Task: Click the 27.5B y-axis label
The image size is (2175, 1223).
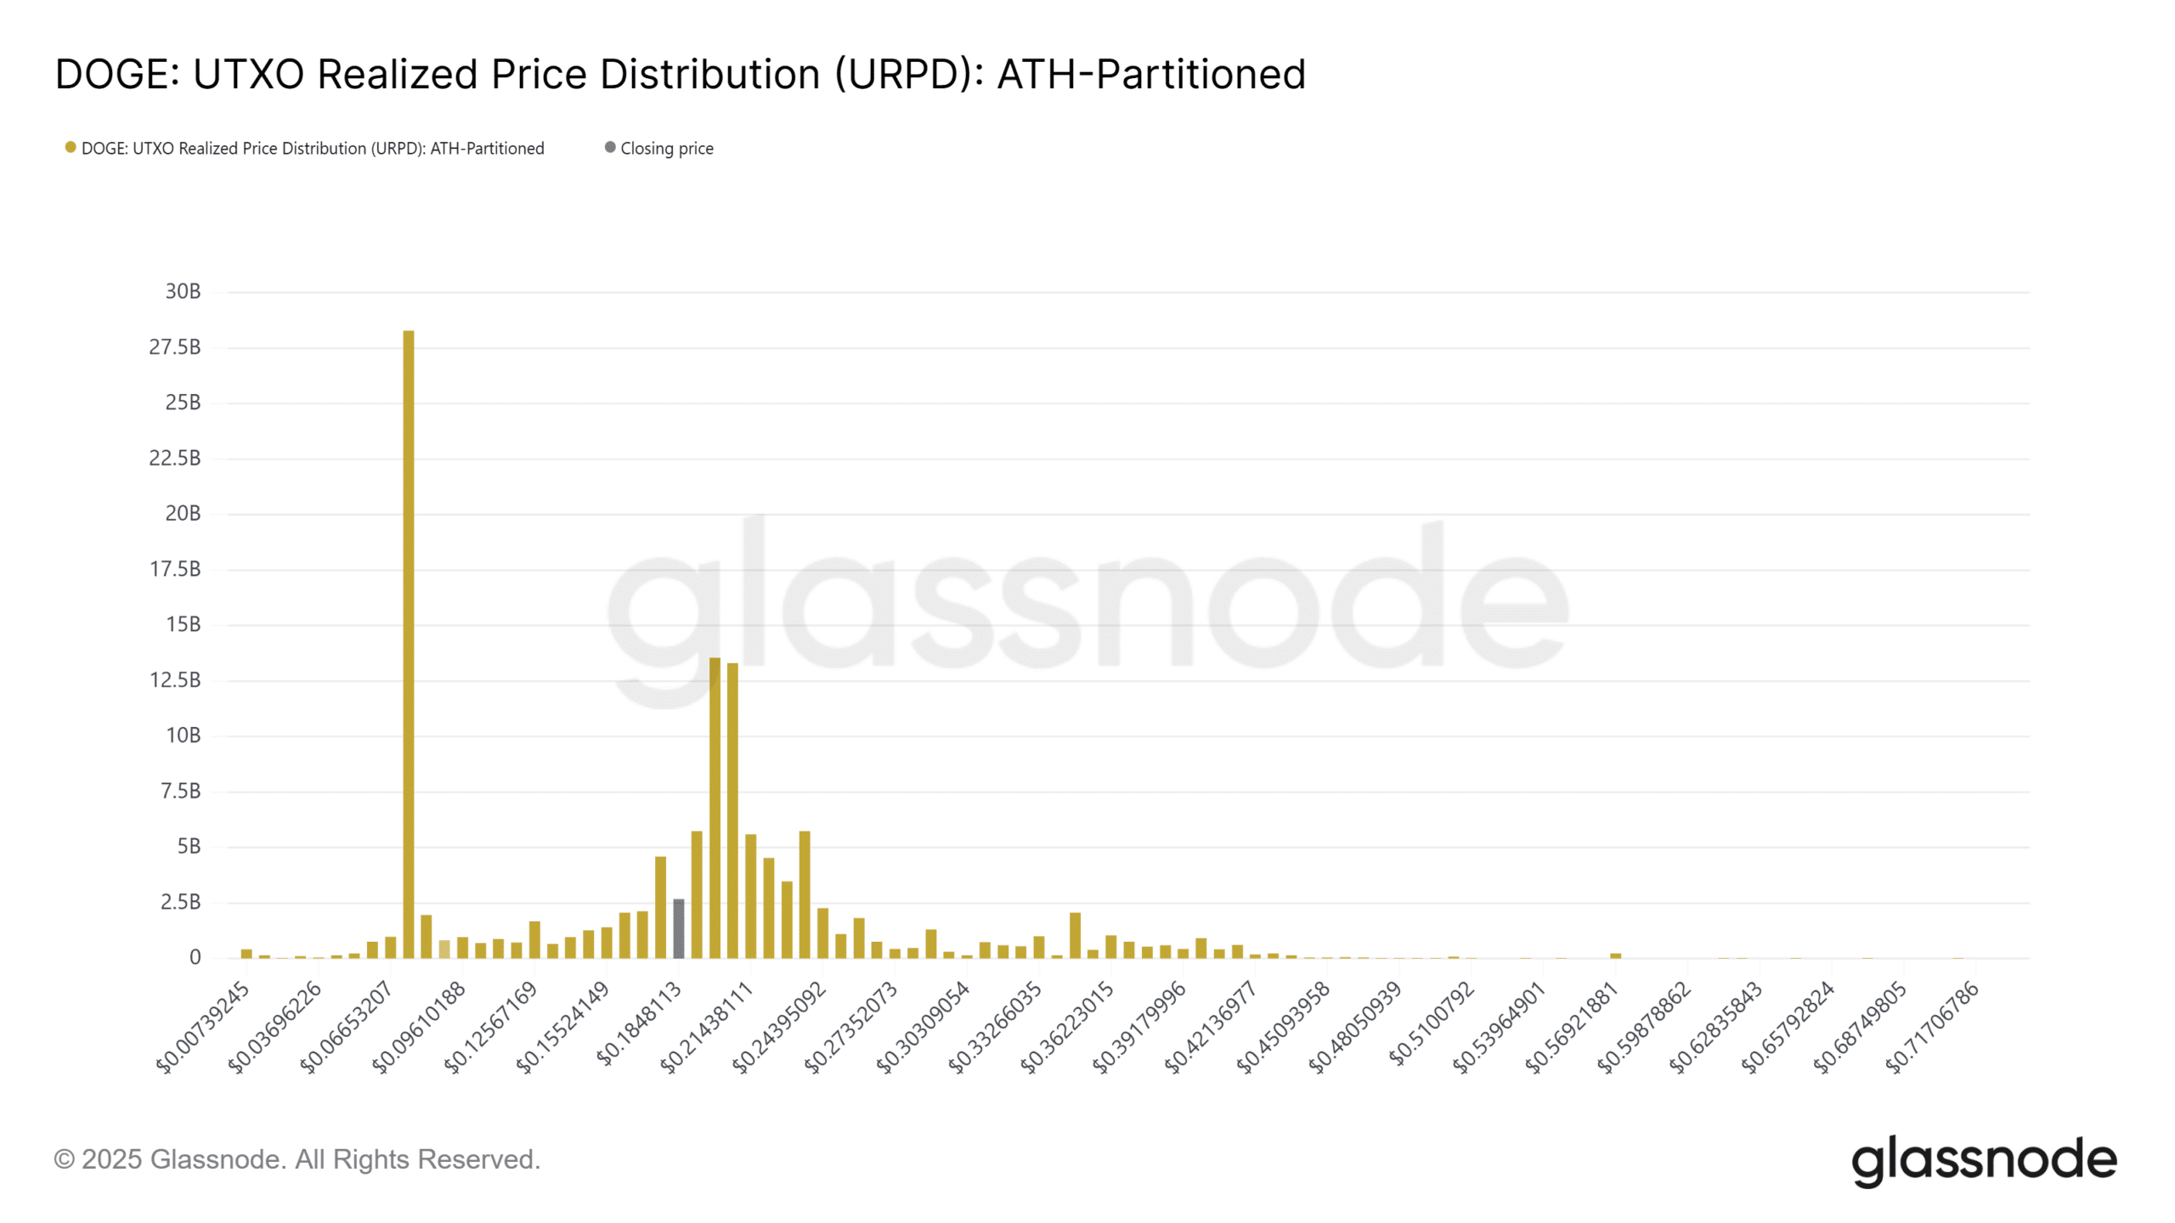Action: click(175, 347)
